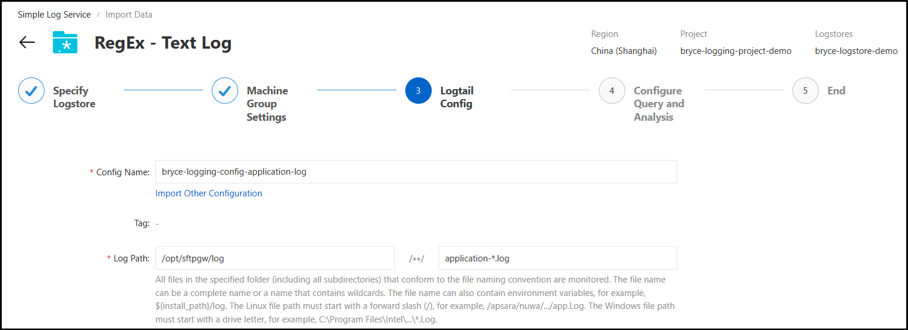Screen dimensions: 908x330
Task: Select the Logtail Config step label
Action: [457, 97]
